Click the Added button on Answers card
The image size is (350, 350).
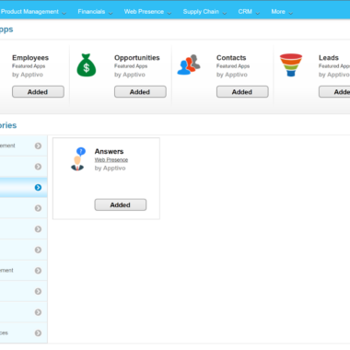tap(121, 204)
